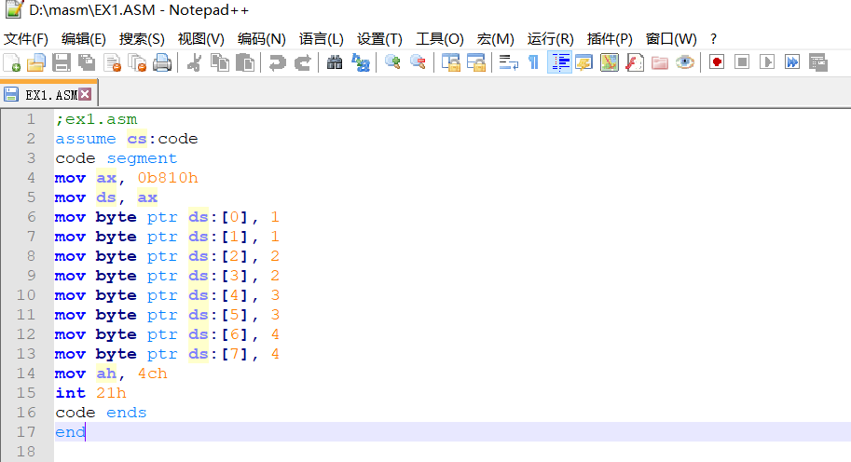The width and height of the screenshot is (851, 462).
Task: Save the current recorded macro icon
Action: [x=817, y=63]
